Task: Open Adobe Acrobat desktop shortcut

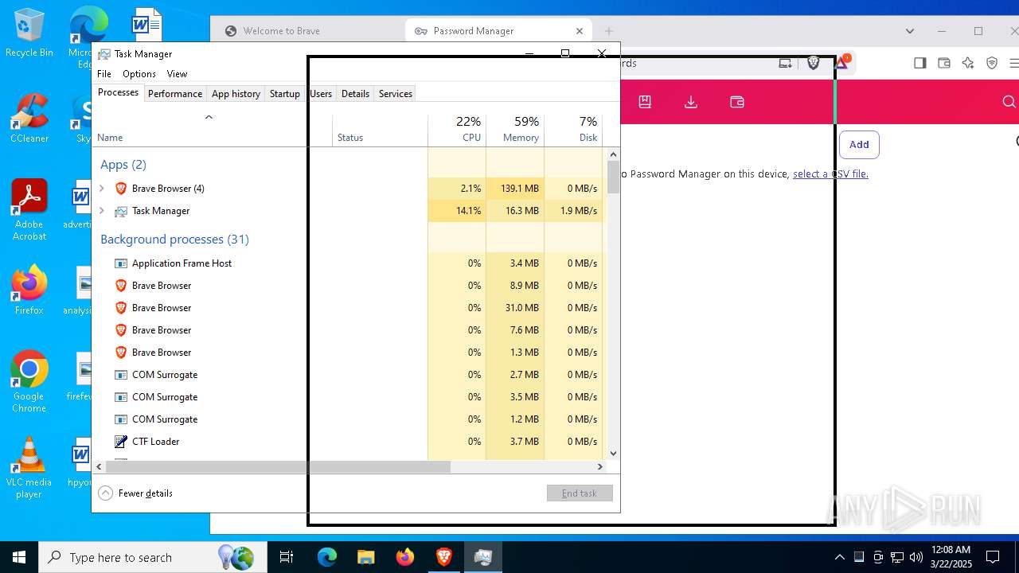Action: pos(29,209)
